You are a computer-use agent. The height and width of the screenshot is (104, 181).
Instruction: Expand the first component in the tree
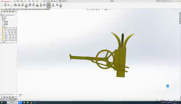coord(1,28)
